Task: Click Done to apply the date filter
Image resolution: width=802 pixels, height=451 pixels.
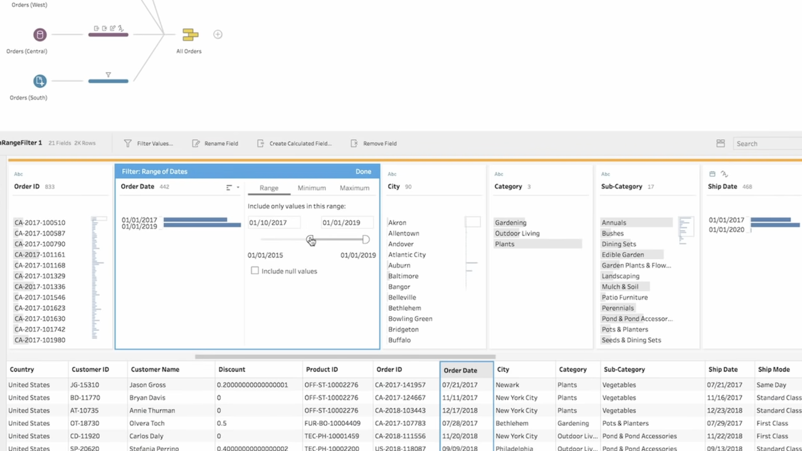Action: [x=363, y=171]
